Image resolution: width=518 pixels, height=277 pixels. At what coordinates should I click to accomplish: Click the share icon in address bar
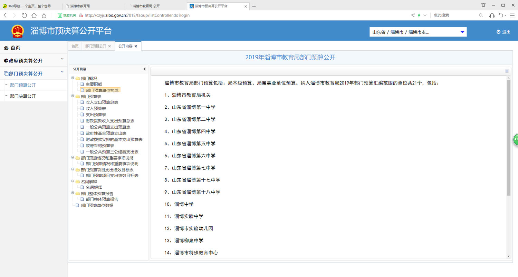[413, 15]
